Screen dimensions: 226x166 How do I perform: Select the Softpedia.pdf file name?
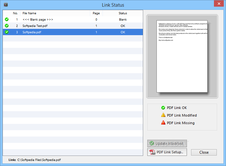pyautogui.click(x=32, y=32)
